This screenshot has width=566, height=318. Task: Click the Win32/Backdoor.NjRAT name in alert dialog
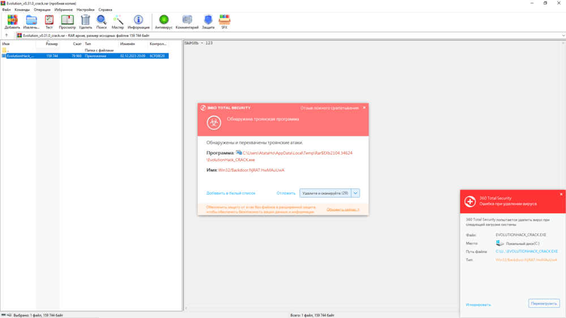(251, 170)
